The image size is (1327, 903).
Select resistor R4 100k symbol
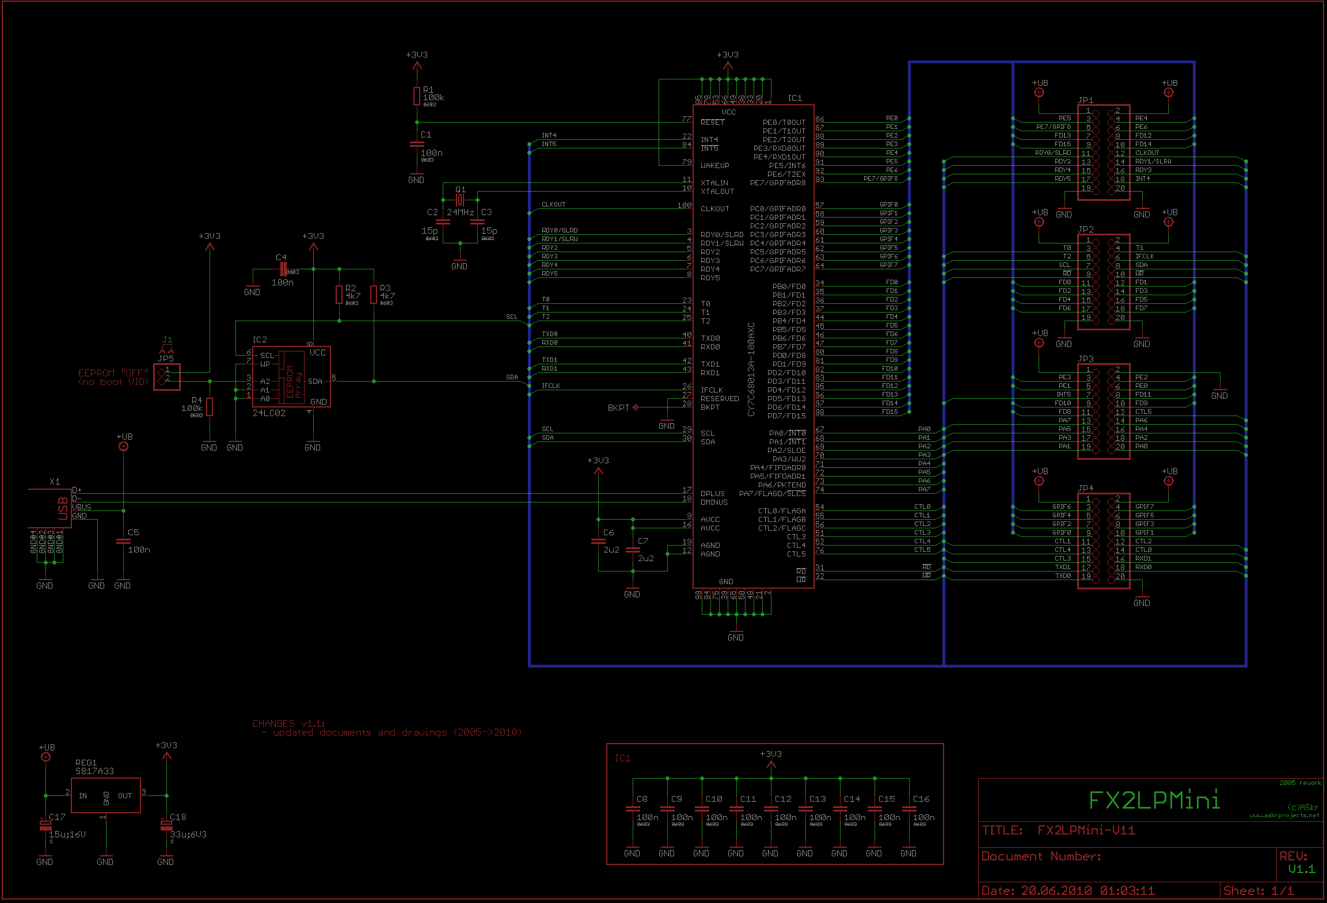210,407
